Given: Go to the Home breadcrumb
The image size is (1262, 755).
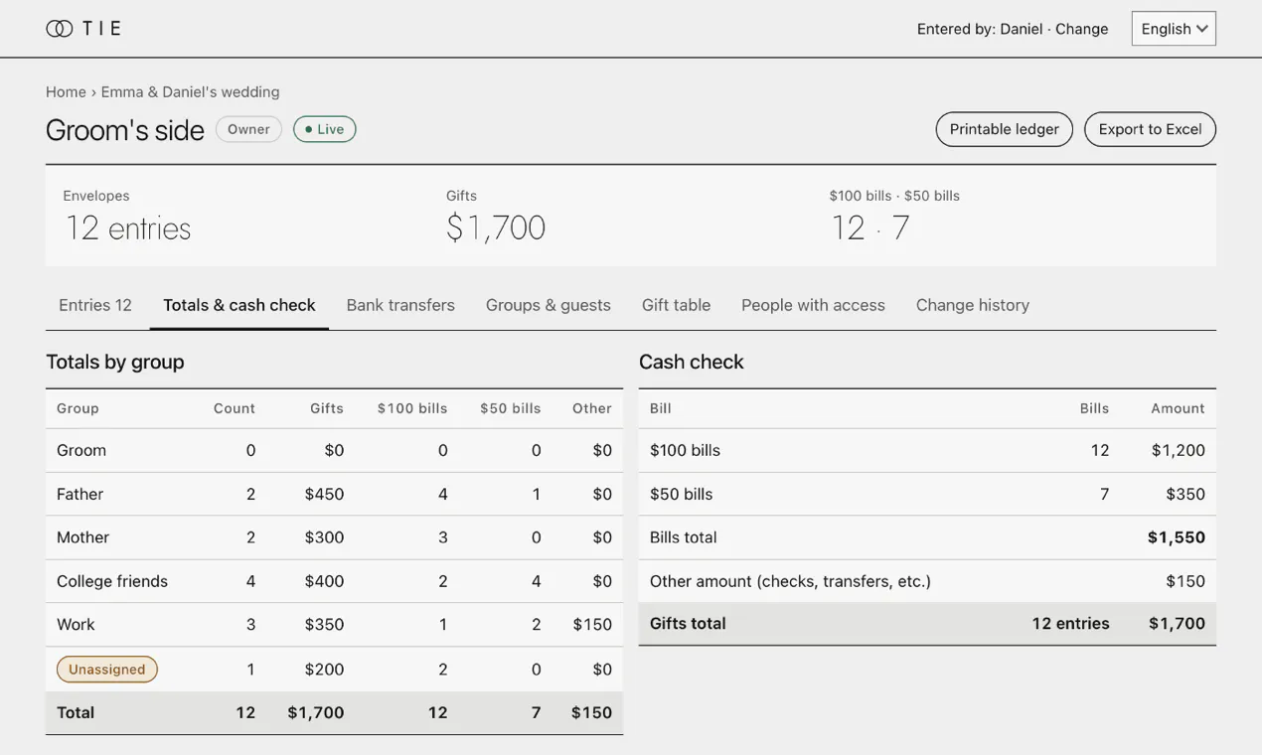Looking at the screenshot, I should 66,91.
